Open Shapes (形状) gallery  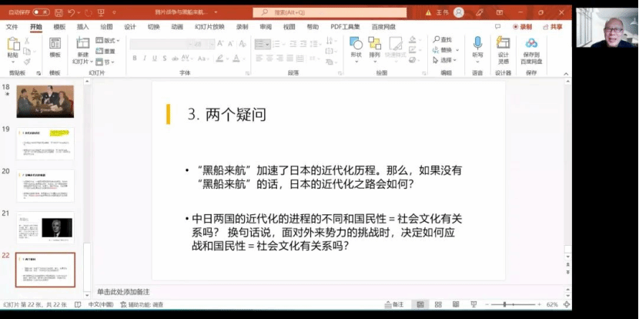tap(356, 48)
